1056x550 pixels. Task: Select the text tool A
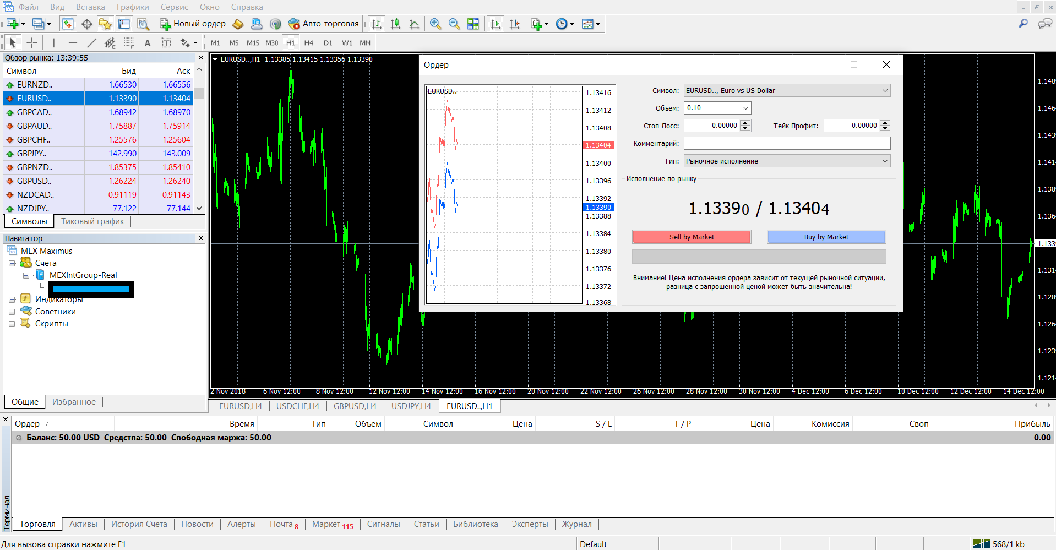pos(147,42)
